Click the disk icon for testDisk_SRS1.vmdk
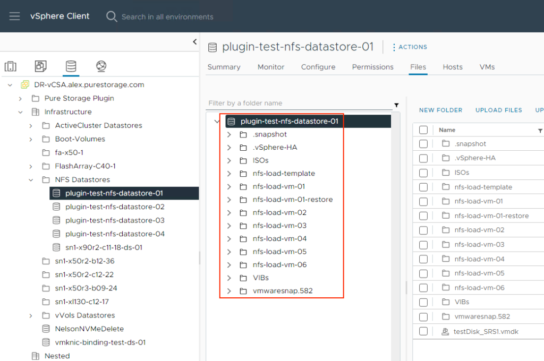The height and width of the screenshot is (361, 544). point(445,331)
